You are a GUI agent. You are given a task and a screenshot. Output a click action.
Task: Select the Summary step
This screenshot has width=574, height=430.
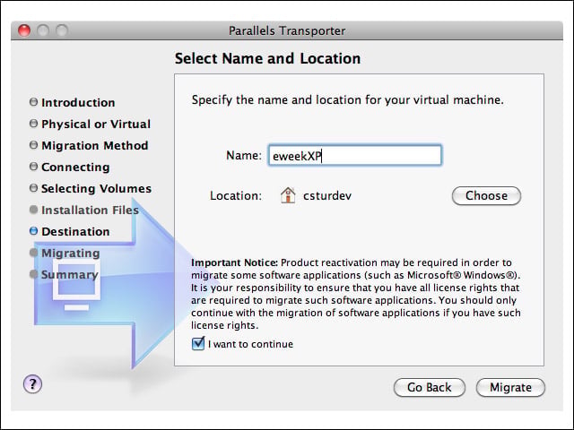pyautogui.click(x=70, y=275)
